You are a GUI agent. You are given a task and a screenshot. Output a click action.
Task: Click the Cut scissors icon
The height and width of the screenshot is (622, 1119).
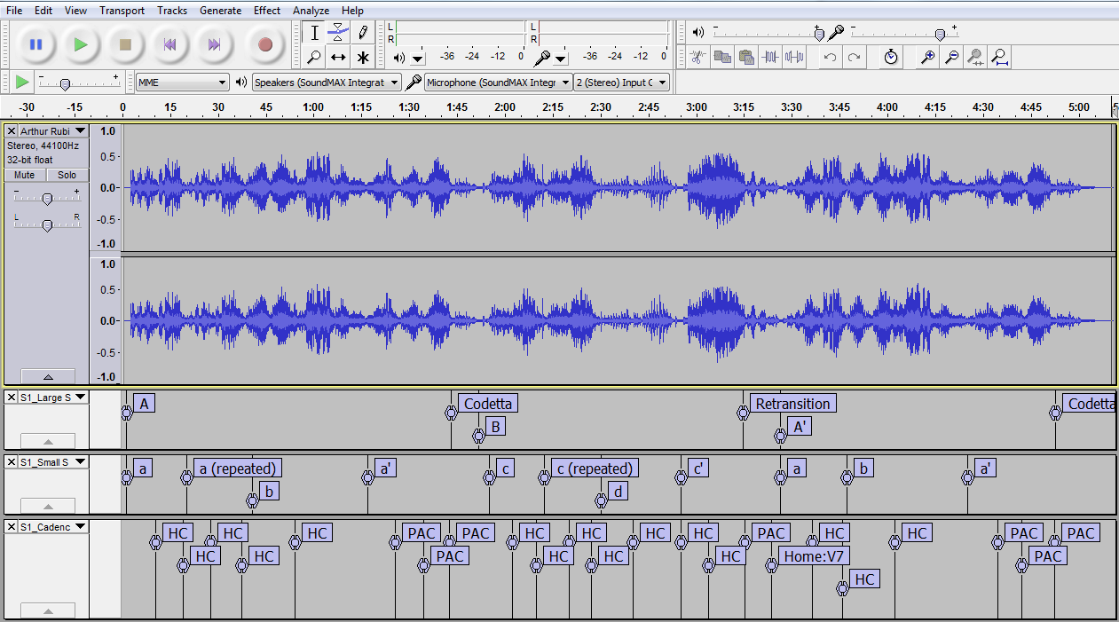[698, 57]
